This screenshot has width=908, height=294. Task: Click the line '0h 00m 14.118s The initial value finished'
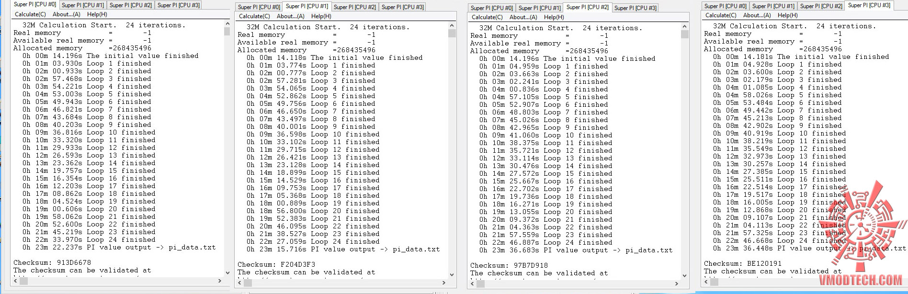[x=334, y=58]
